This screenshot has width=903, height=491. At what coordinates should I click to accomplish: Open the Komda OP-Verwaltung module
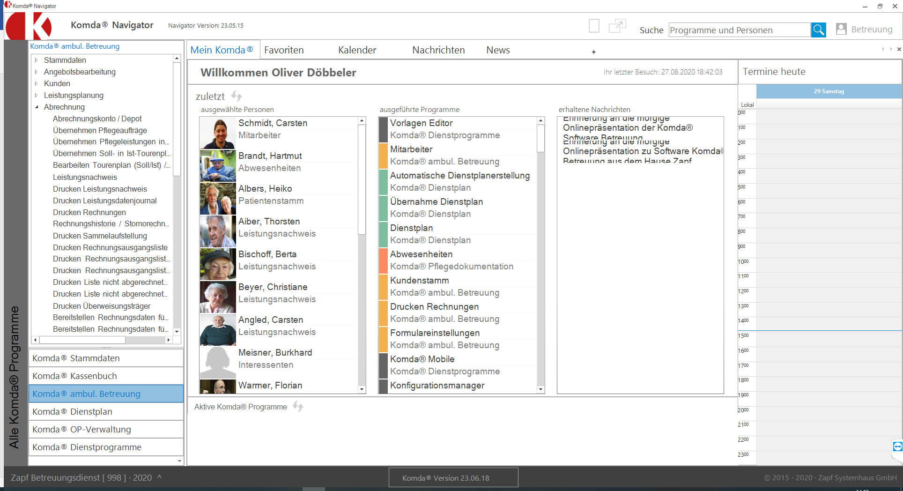point(106,429)
